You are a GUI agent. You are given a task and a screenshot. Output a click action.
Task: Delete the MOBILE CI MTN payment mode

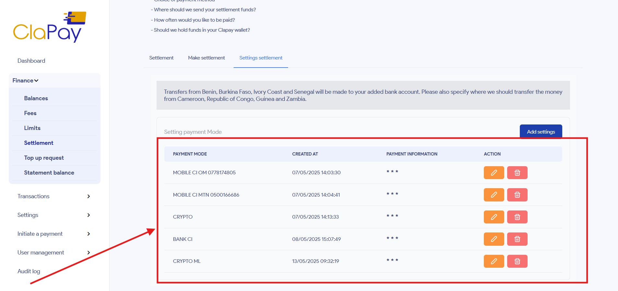(x=517, y=195)
